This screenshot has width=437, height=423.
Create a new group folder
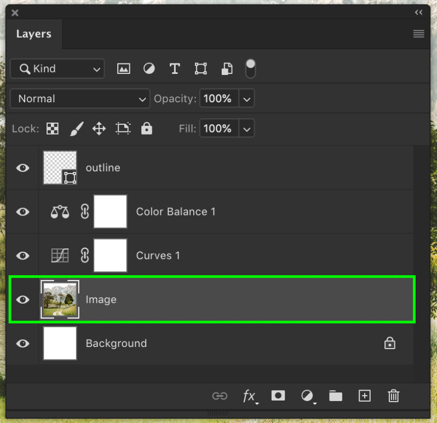click(x=335, y=395)
